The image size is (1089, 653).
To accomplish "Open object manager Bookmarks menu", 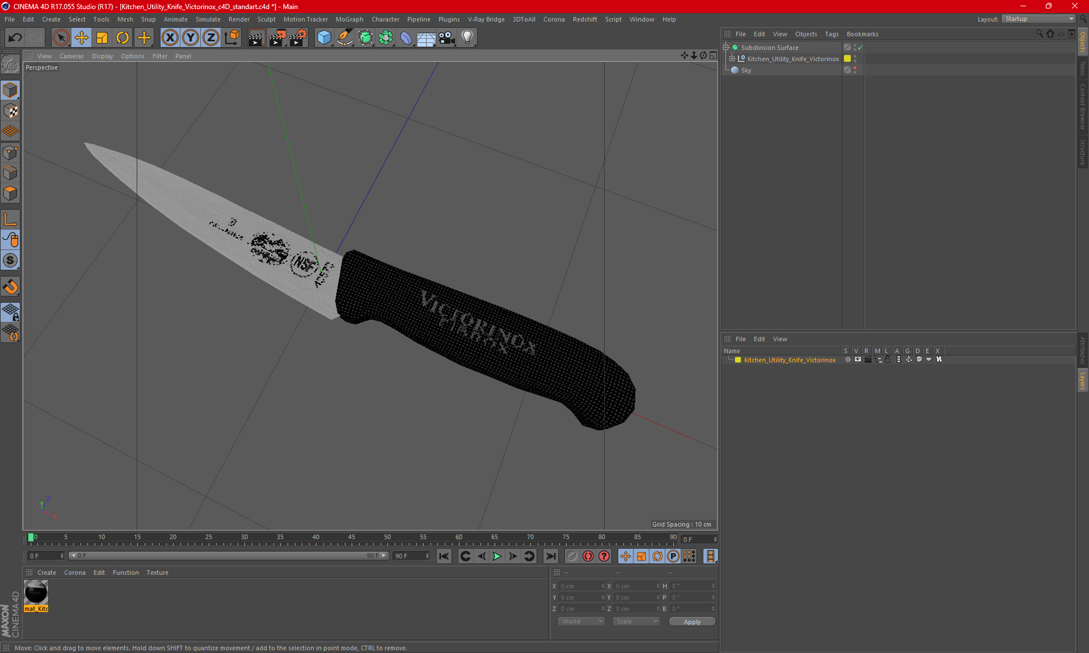I will click(x=862, y=34).
